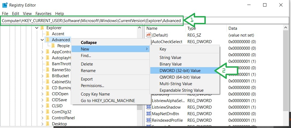Screen dimensions: 291x128
Task: Open the File menu
Action: click(5, 14)
